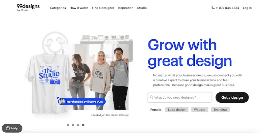Image resolution: width=264 pixels, height=133 pixels.
Task: Open the Studio nav item
Action: tap(142, 8)
